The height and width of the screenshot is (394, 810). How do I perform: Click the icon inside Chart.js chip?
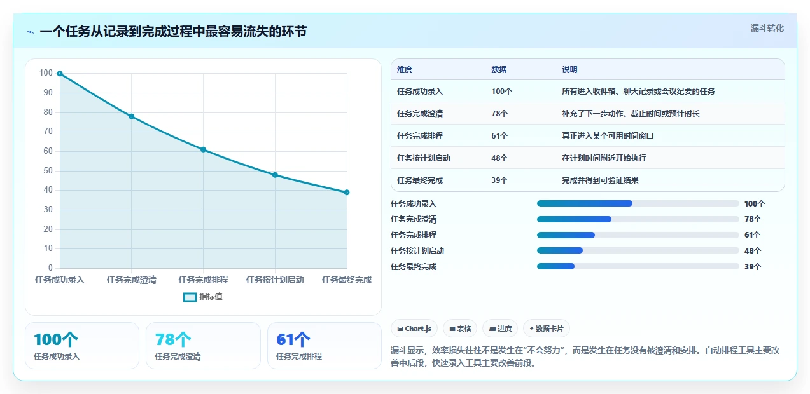pyautogui.click(x=400, y=329)
